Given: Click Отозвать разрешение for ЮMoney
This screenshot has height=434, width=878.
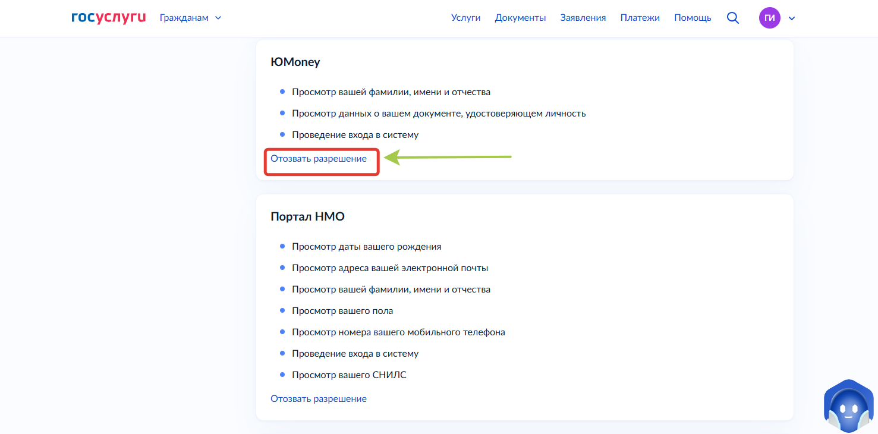Looking at the screenshot, I should click(319, 159).
